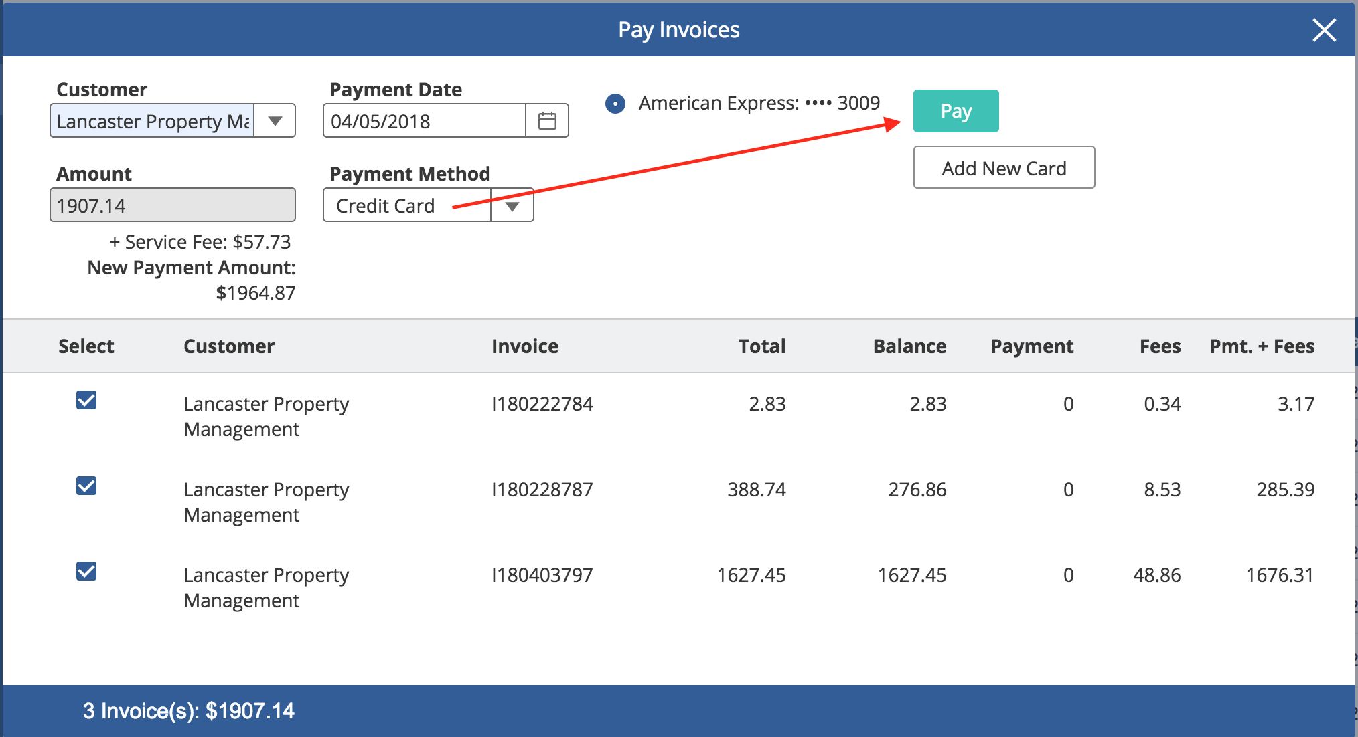Viewport: 1358px width, 737px height.
Task: Click the Balance column header
Action: click(x=909, y=346)
